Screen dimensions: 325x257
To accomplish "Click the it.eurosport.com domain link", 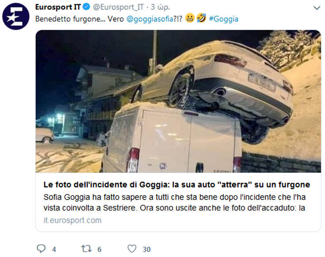I will (73, 220).
